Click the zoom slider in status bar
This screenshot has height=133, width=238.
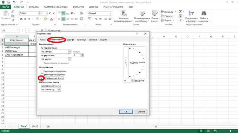pyautogui.click(x=230, y=131)
